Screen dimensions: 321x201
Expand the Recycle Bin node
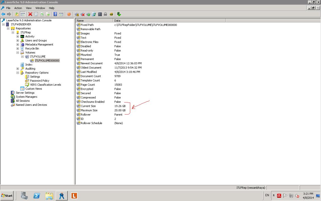coord(18,48)
